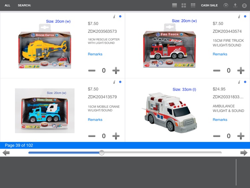Image resolution: width=250 pixels, height=188 pixels.
Task: Click the unfilled part of page slider track
Action: click(163, 153)
